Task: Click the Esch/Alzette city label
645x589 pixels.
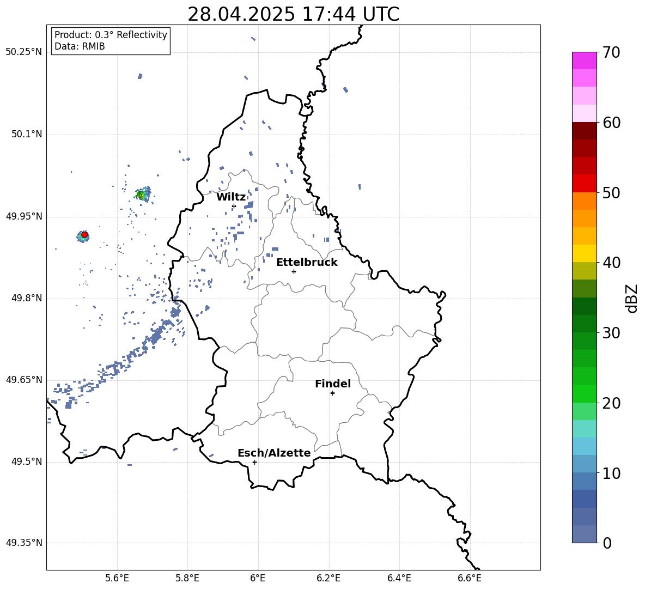Action: click(274, 453)
